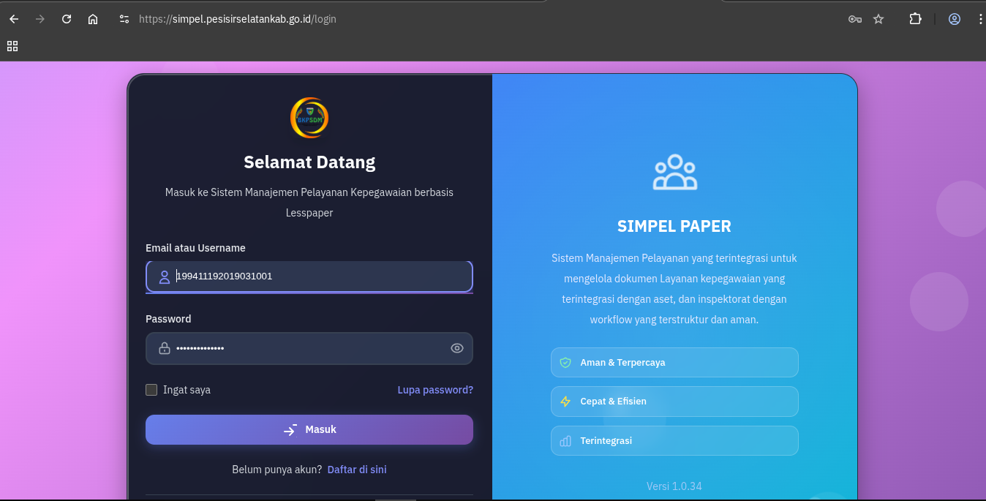Click the padlock icon in password field
This screenshot has height=501, width=986.
[165, 348]
